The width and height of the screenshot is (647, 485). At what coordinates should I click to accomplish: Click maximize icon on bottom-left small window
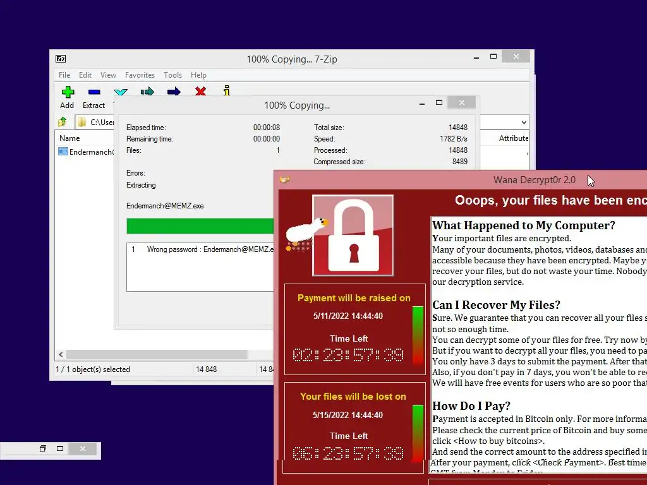click(x=60, y=449)
